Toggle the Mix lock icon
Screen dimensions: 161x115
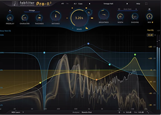tap(152, 22)
